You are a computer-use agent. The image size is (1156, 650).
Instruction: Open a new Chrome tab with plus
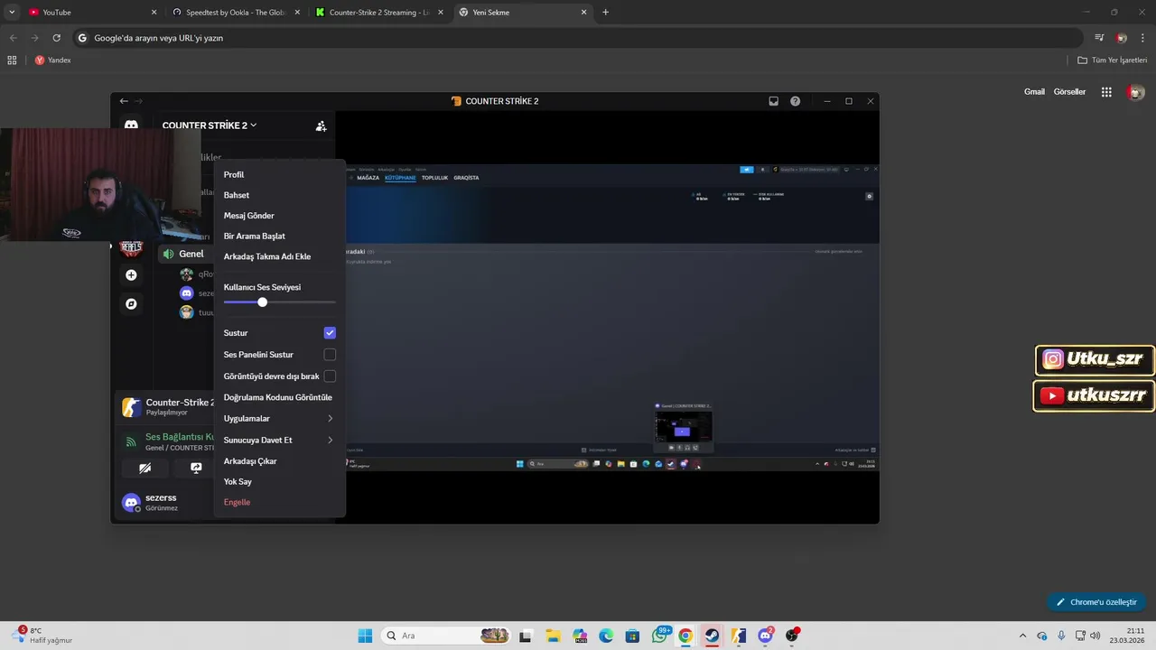605,13
